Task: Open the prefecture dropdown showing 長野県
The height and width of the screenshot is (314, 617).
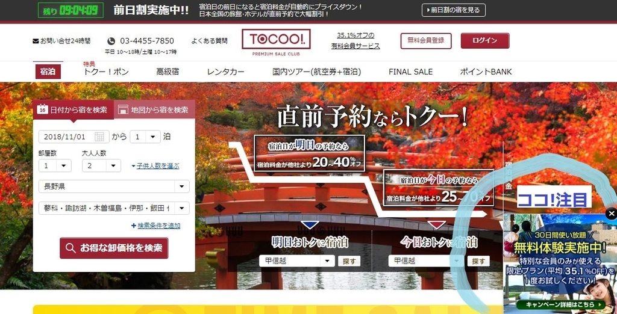Action: coord(114,186)
